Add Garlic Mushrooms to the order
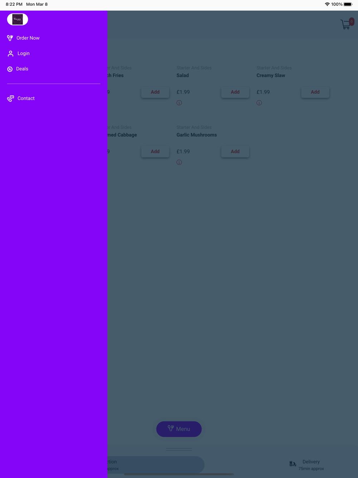358x478 pixels. coord(235,152)
